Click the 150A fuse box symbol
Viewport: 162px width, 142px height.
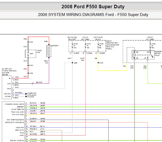[x=30, y=54]
